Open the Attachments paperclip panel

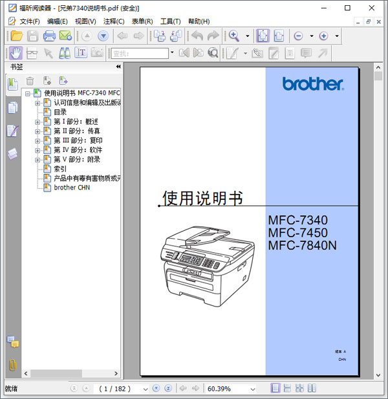click(x=13, y=365)
